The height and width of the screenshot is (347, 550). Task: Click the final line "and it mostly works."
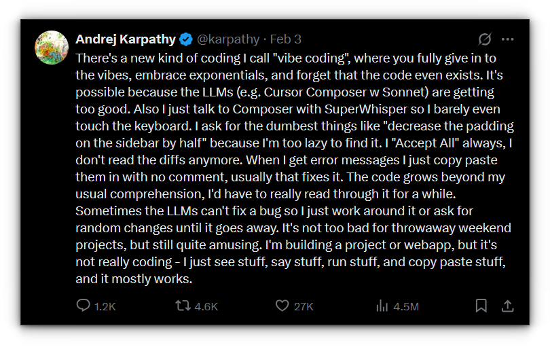click(134, 278)
